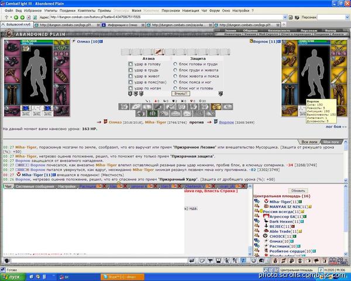
Task: Open the 'лог боя' link
Action: tap(336, 126)
